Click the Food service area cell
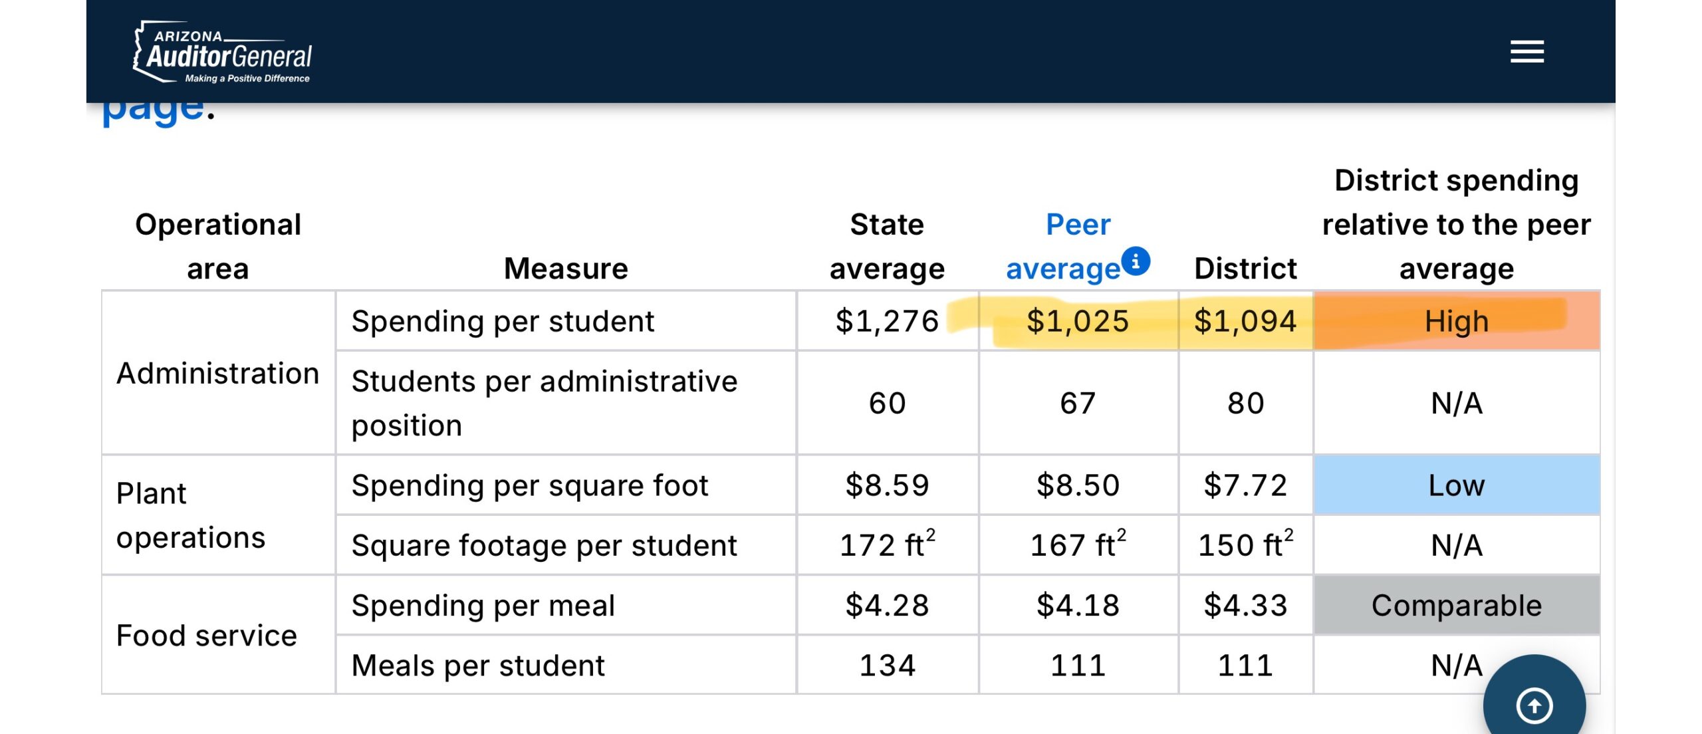 click(207, 636)
